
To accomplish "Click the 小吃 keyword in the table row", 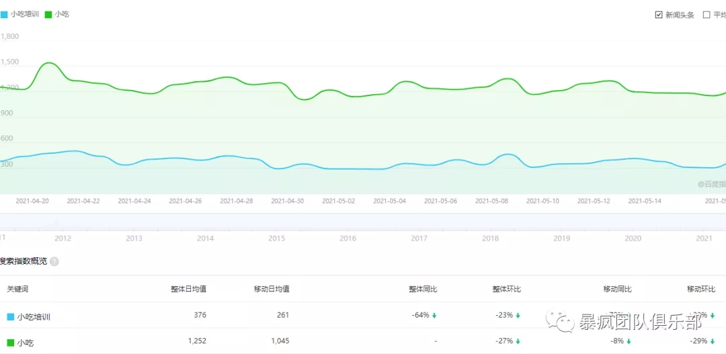I will click(25, 343).
